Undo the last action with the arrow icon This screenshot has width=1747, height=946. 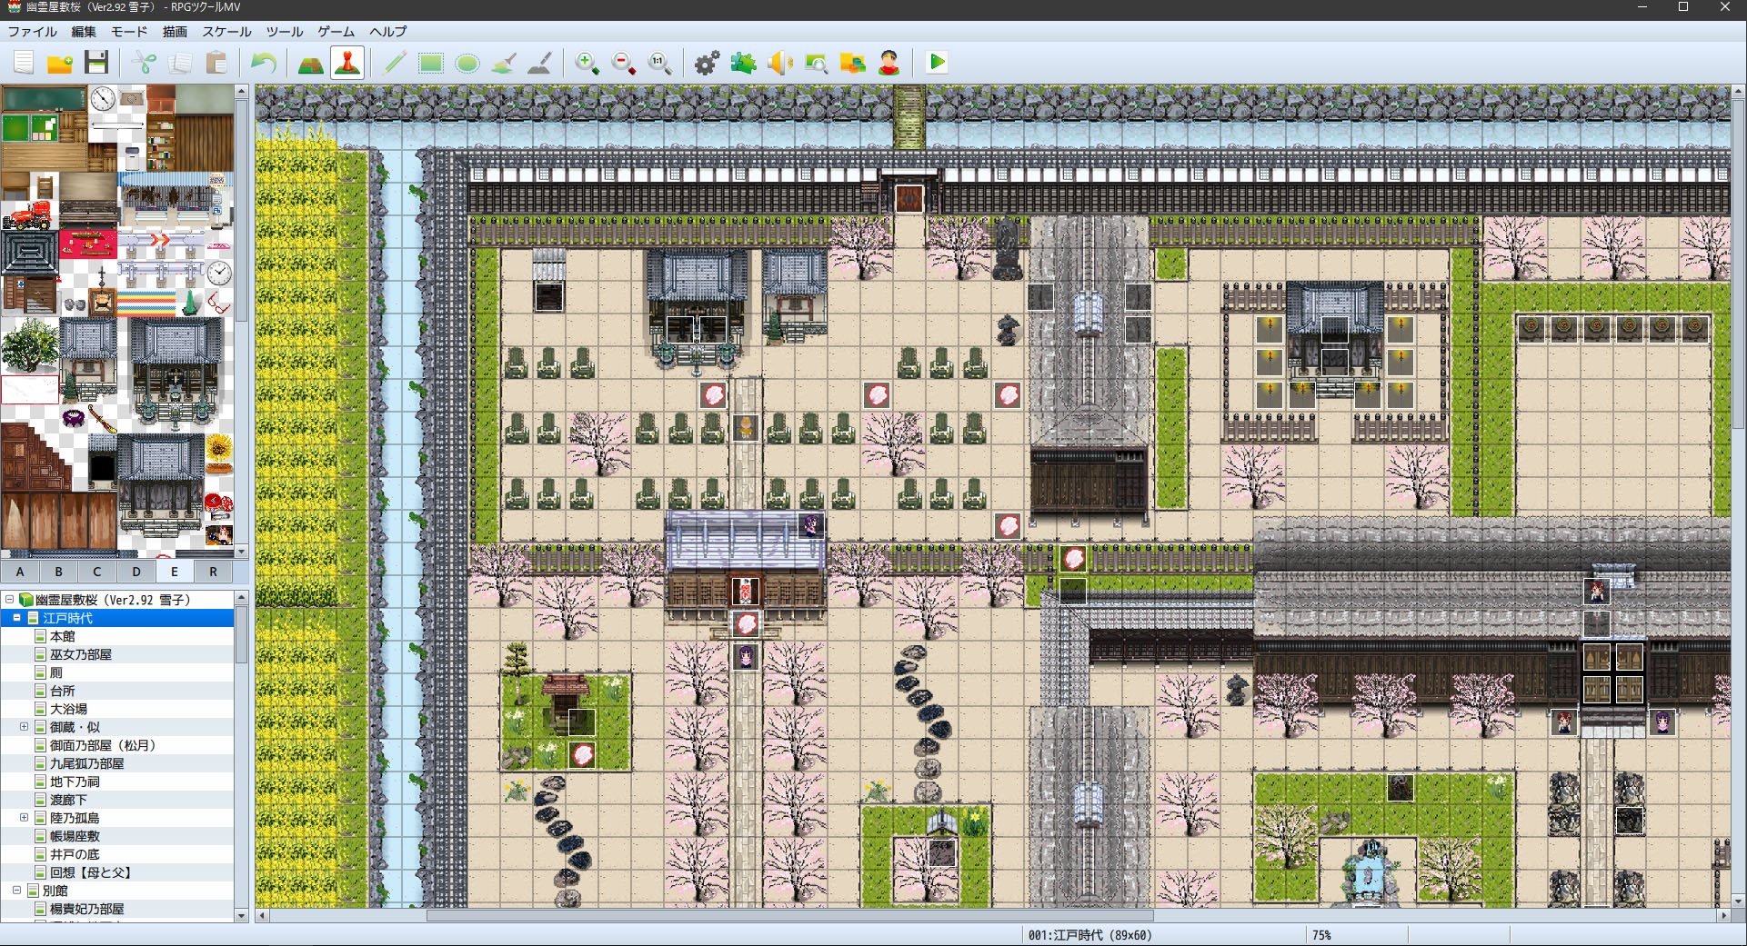pyautogui.click(x=264, y=63)
